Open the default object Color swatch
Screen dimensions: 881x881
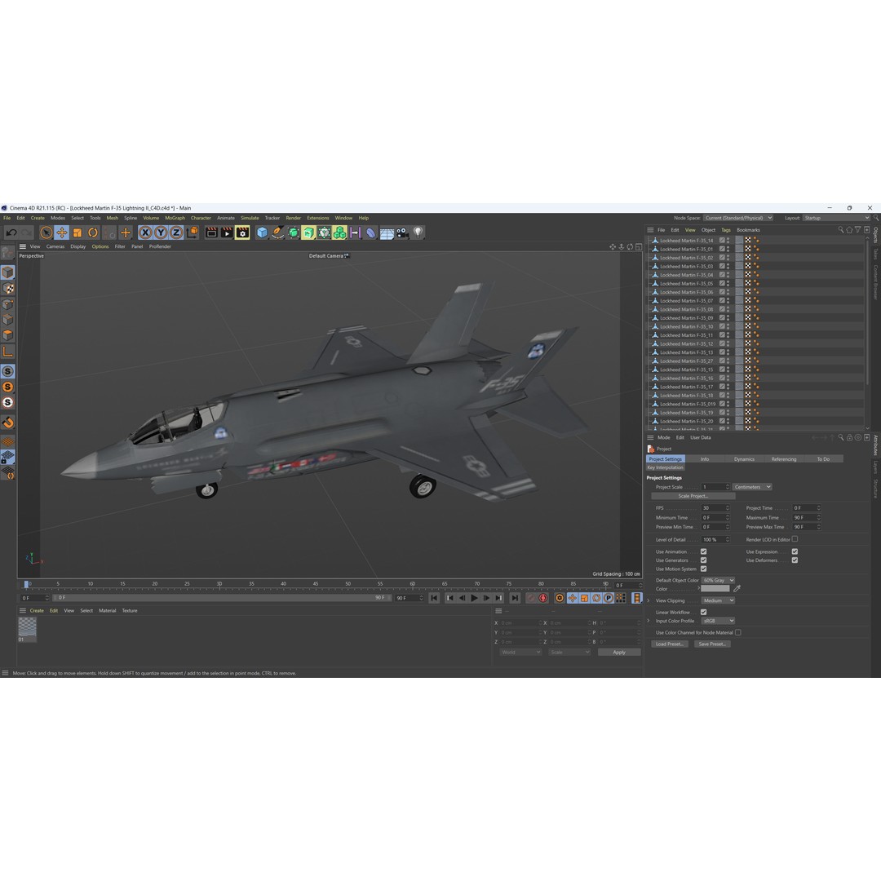coord(715,589)
